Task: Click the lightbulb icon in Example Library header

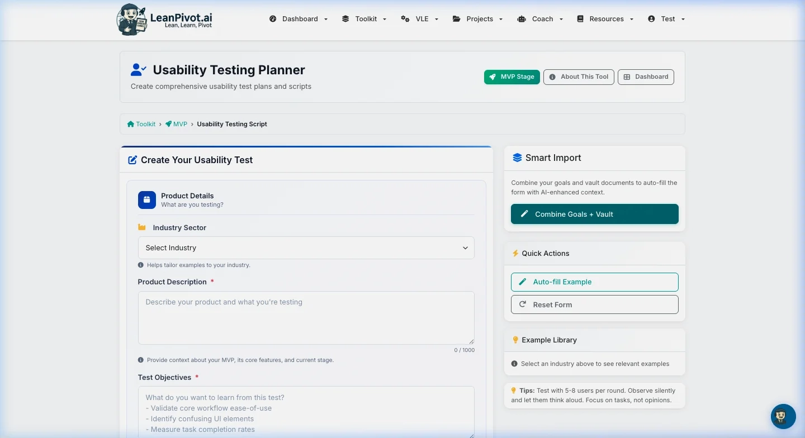Action: pyautogui.click(x=515, y=340)
